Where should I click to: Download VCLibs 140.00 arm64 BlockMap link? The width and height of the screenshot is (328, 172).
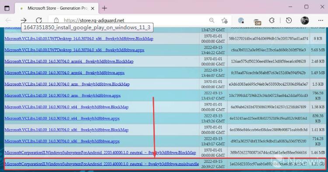coord(69,62)
